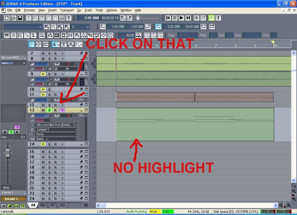
Task: Print using the printer toolbar icon
Action: [62, 18]
